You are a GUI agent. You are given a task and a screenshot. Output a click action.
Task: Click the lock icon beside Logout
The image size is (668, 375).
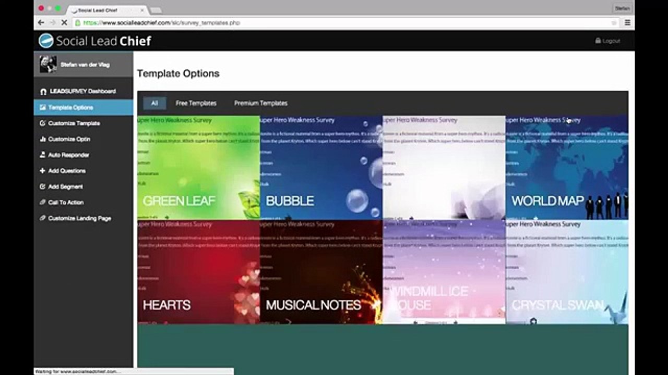598,41
